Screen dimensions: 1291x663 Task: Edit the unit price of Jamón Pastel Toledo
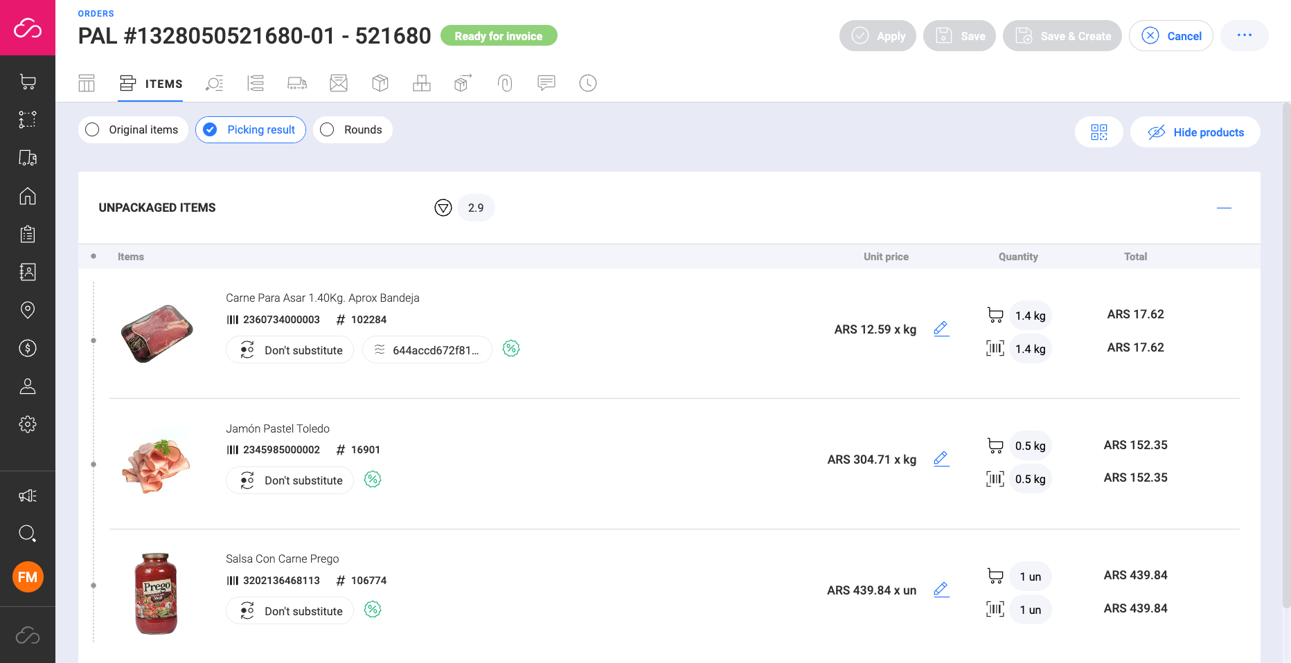(941, 459)
